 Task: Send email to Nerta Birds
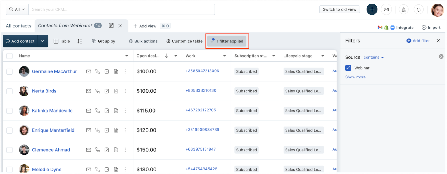[89, 91]
